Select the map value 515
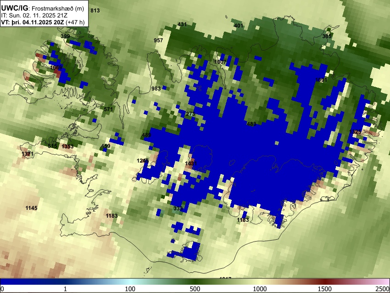Viewport: 390px width, 293px height. coord(52,146)
